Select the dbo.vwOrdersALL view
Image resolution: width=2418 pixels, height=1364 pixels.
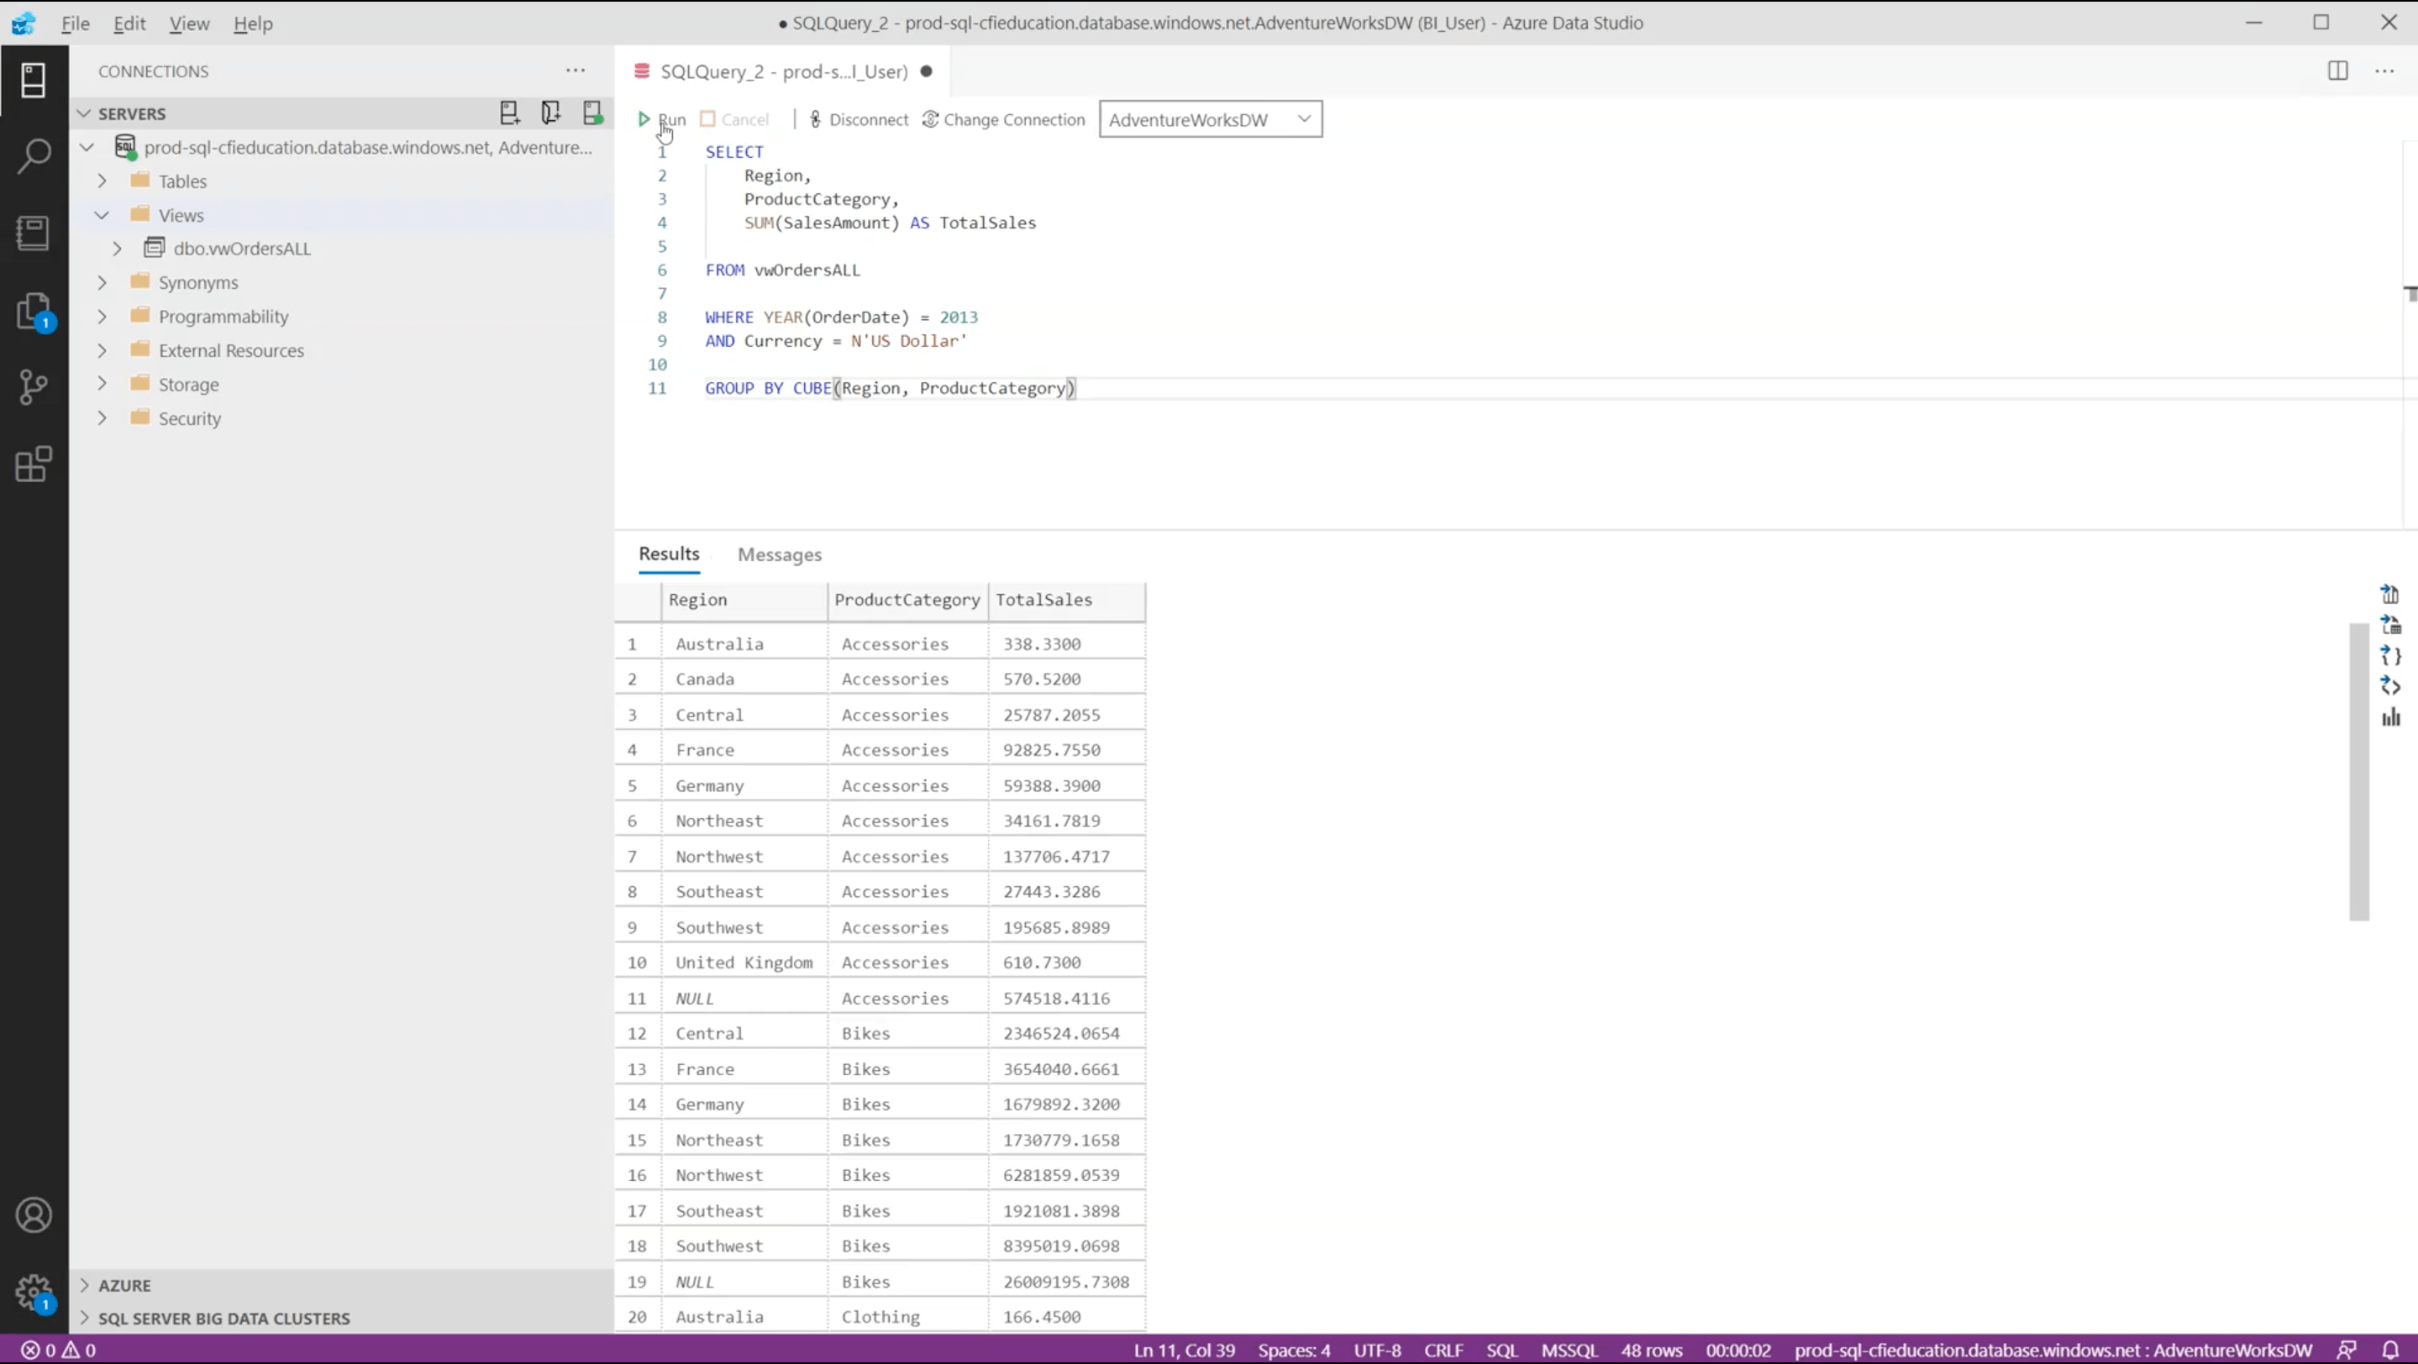coord(241,249)
